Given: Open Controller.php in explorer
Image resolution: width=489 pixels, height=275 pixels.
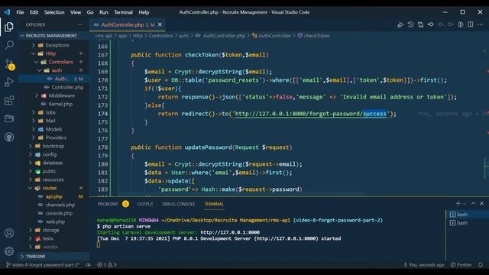Looking at the screenshot, I should coord(67,87).
